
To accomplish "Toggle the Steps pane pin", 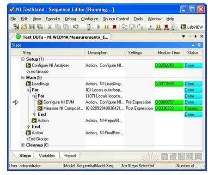I will pyautogui.click(x=199, y=45).
